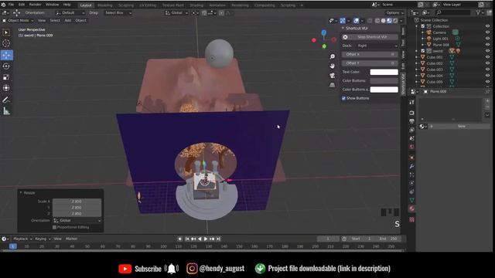This screenshot has width=495, height=278.
Task: Hide Cube.001 in the outliner
Action: tap(488, 57)
